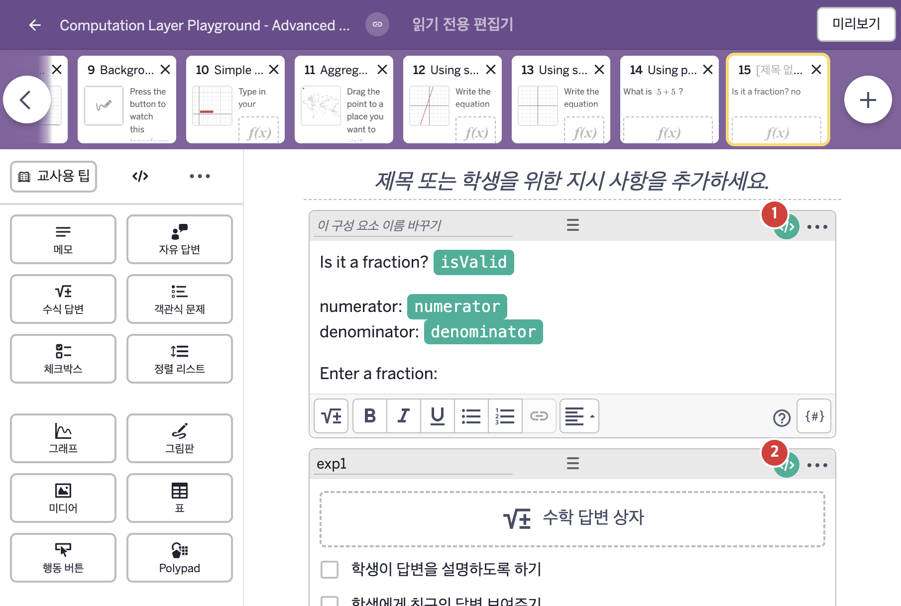The image size is (901, 606).
Task: Add a 그림판 sketch component
Action: point(180,438)
